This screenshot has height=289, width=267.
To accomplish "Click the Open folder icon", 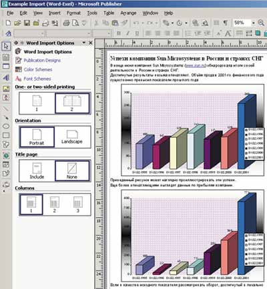I will coord(17,23).
